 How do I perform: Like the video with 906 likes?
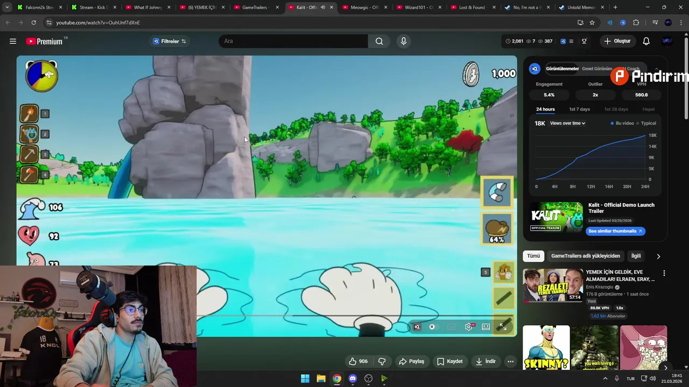(x=358, y=361)
